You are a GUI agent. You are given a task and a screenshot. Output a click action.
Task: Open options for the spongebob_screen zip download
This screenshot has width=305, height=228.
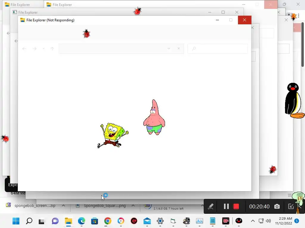point(63,205)
